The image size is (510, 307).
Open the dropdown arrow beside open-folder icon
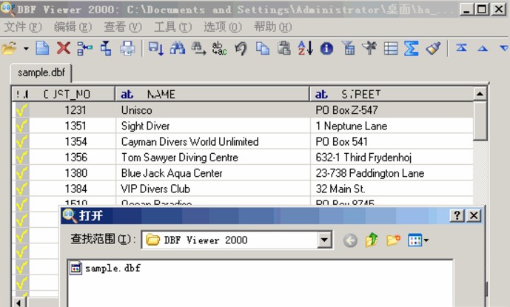tap(26, 49)
